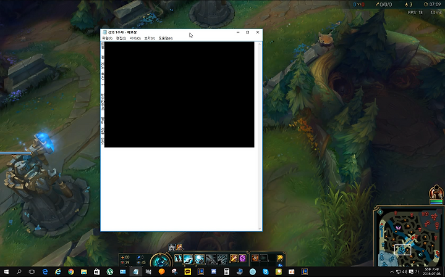Open the 서식(O) menu in Notepad
Image resolution: width=445 pixels, height=277 pixels.
tap(135, 38)
